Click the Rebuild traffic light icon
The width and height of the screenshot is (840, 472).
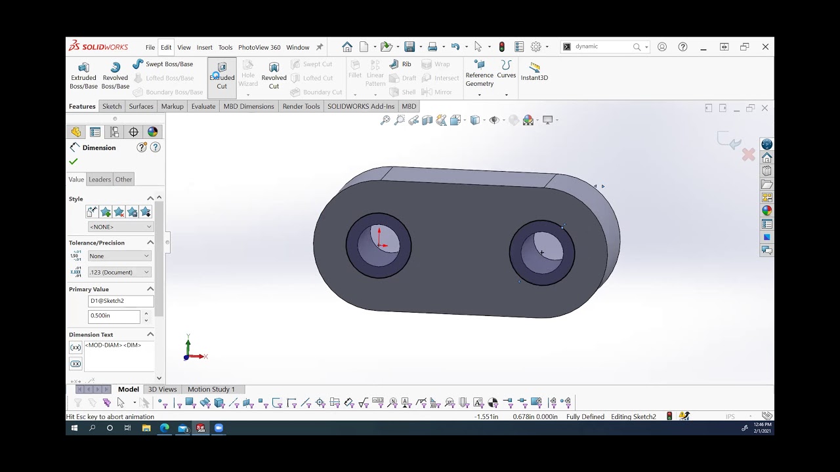click(502, 47)
